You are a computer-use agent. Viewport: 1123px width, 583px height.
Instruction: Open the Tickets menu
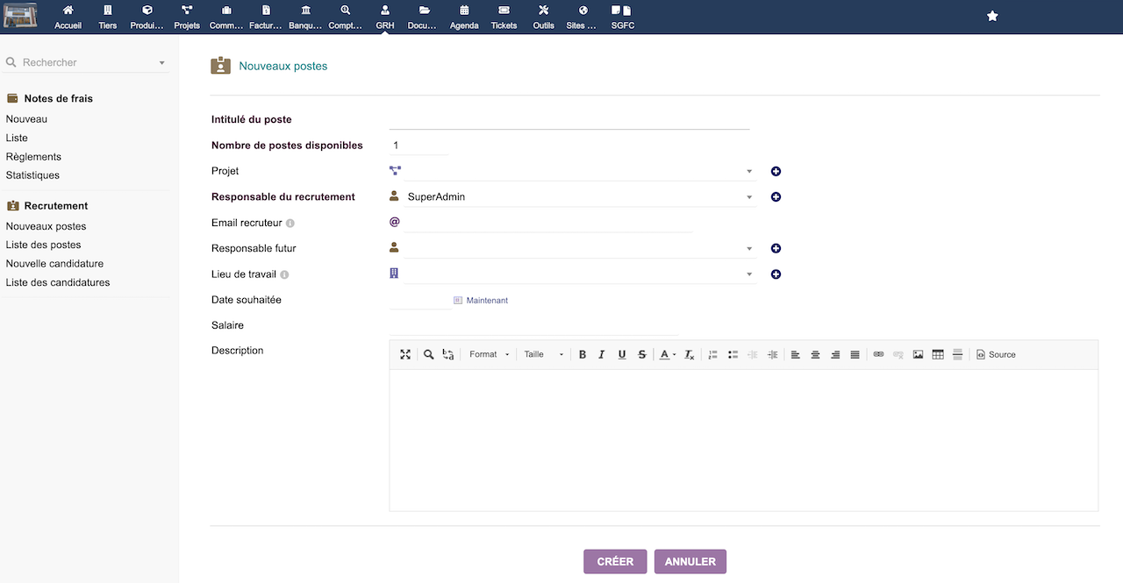[x=504, y=17]
